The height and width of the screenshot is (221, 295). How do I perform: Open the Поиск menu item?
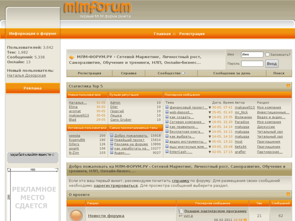(279, 73)
